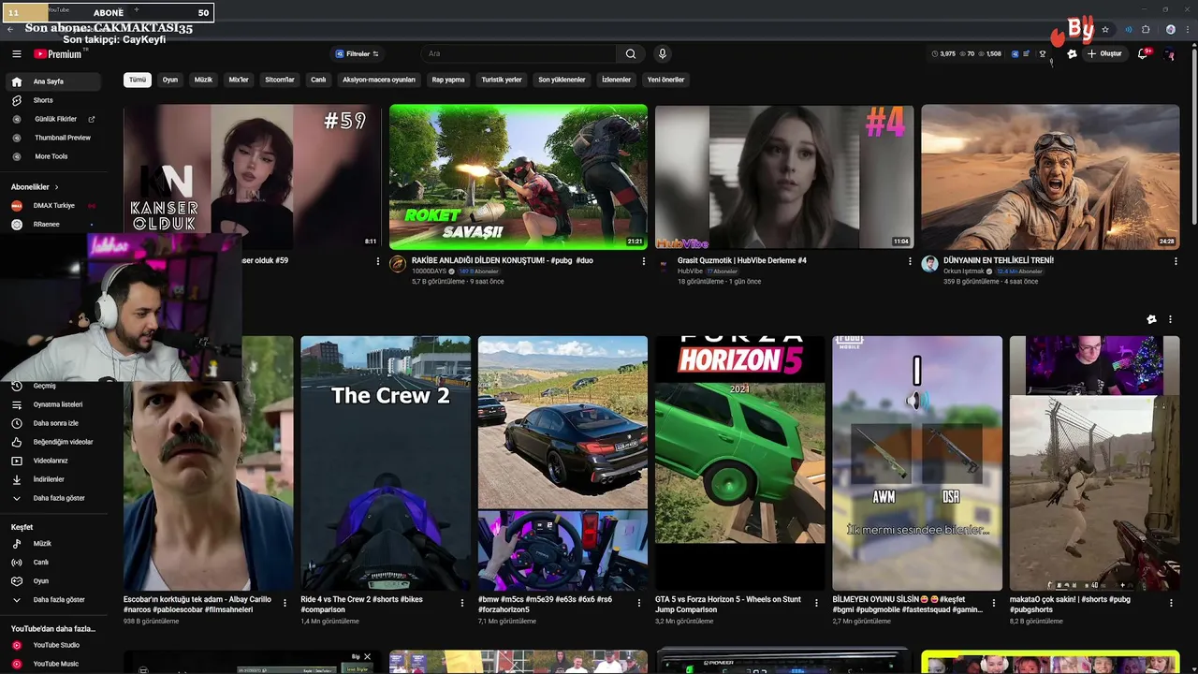Open options for GTA 5 vs Forza Horizon short

[x=816, y=604]
